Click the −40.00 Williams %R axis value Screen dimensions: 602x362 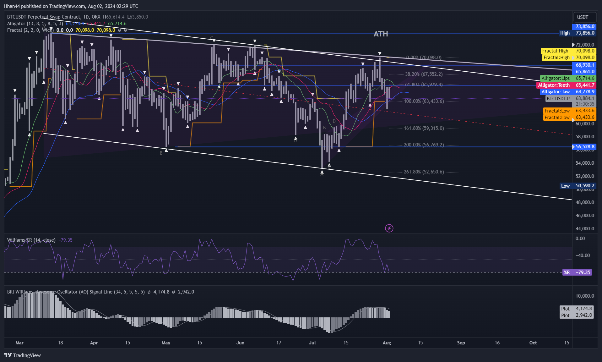point(583,255)
